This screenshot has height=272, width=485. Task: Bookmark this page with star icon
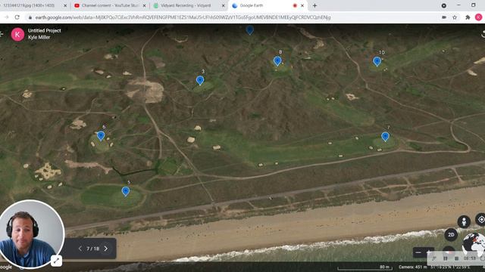tap(455, 17)
